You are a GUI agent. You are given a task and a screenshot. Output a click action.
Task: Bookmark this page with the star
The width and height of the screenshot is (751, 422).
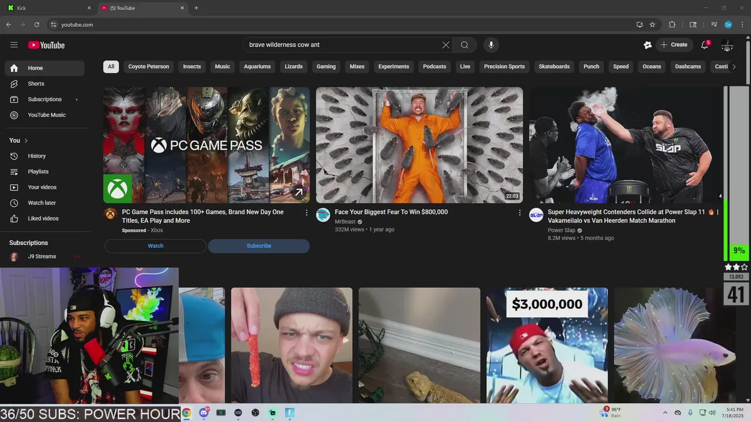coord(652,25)
